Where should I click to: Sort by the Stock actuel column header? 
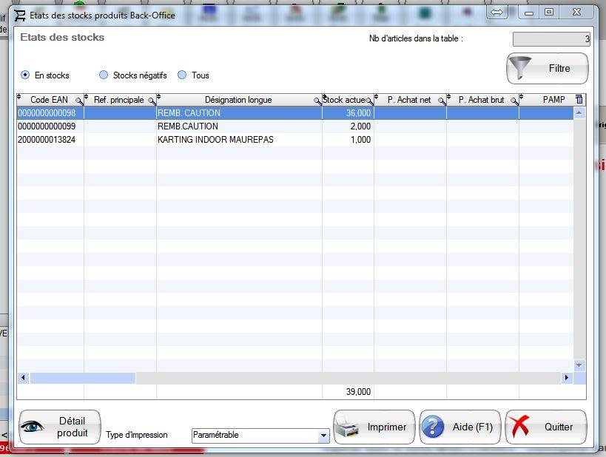coord(346,100)
